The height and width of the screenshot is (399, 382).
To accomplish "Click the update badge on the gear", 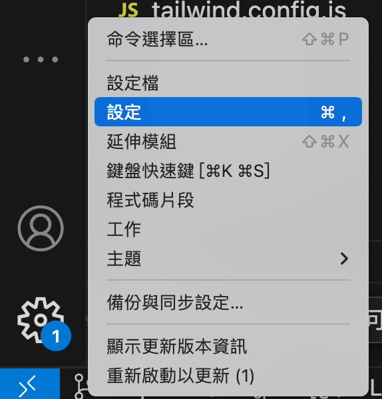I will point(56,336).
